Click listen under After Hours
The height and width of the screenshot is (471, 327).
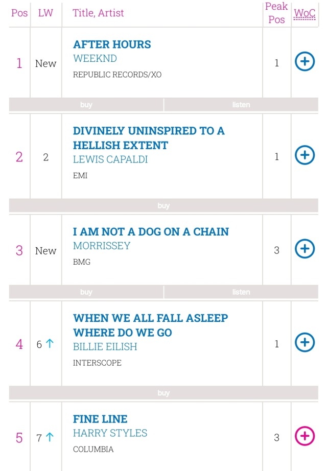tap(241, 105)
